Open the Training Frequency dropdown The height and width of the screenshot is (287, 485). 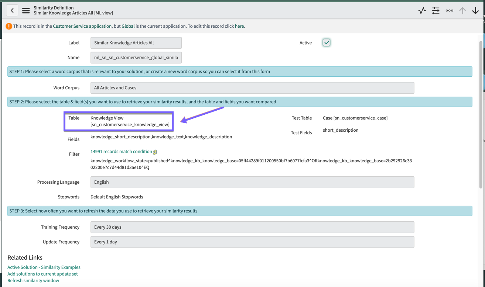pos(252,227)
